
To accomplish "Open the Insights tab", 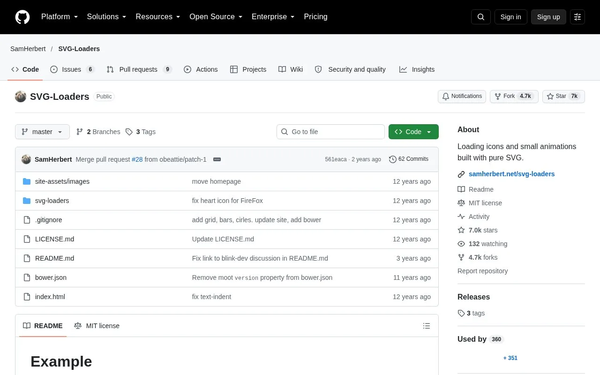I will click(x=417, y=69).
